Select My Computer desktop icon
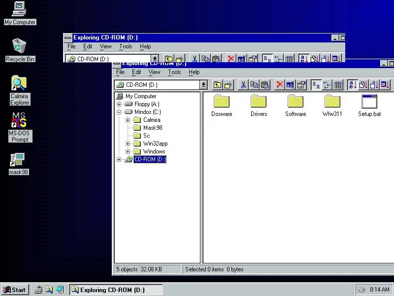The width and height of the screenshot is (394, 296). pyautogui.click(x=20, y=13)
